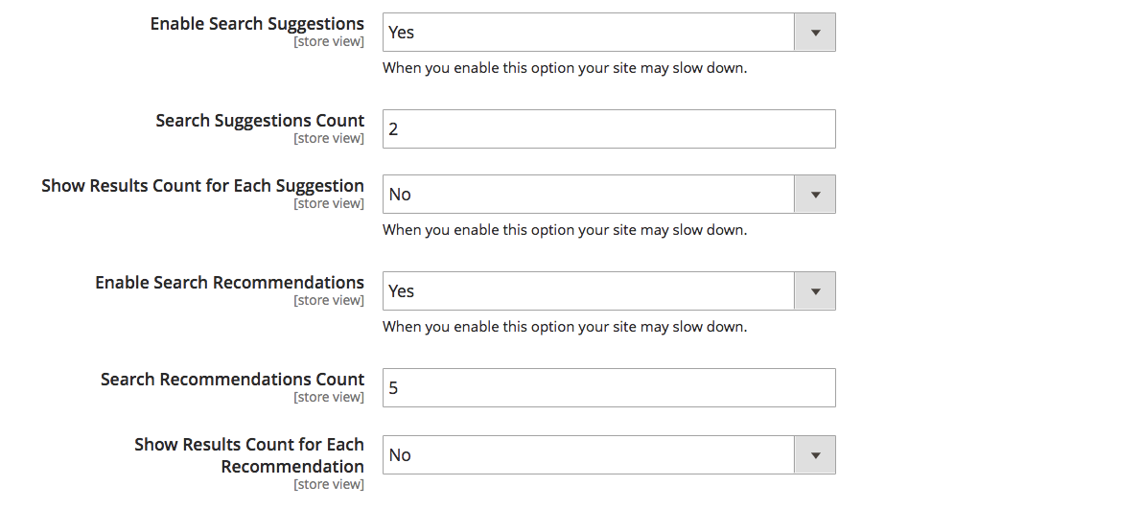The image size is (1142, 509).
Task: Click the 'Search Recommendations Count' label
Action: point(232,380)
